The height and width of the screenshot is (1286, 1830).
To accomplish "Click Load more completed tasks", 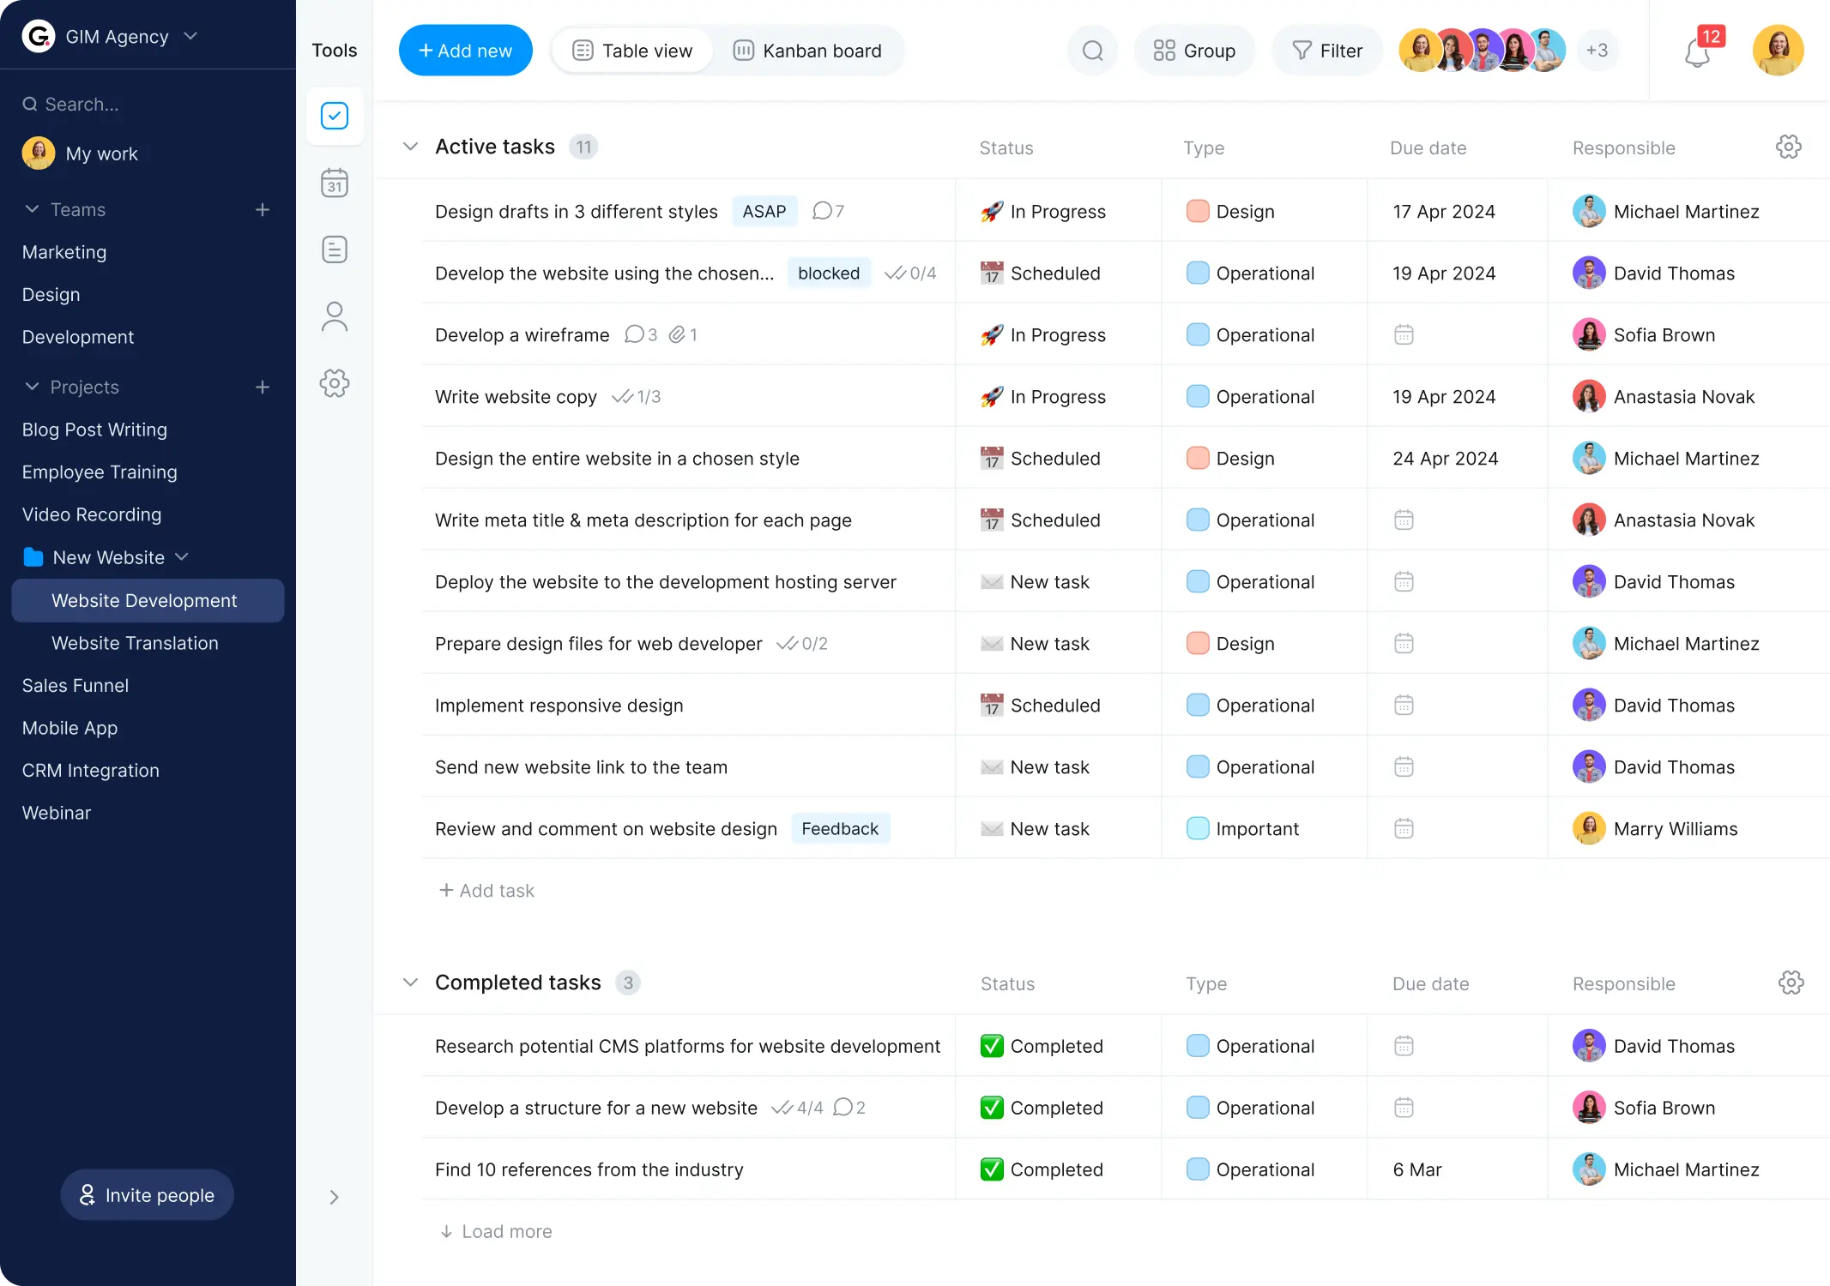I will click(496, 1232).
